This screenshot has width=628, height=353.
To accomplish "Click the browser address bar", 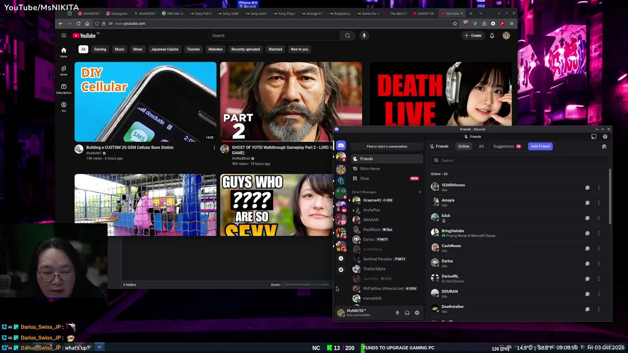I will pos(275,24).
